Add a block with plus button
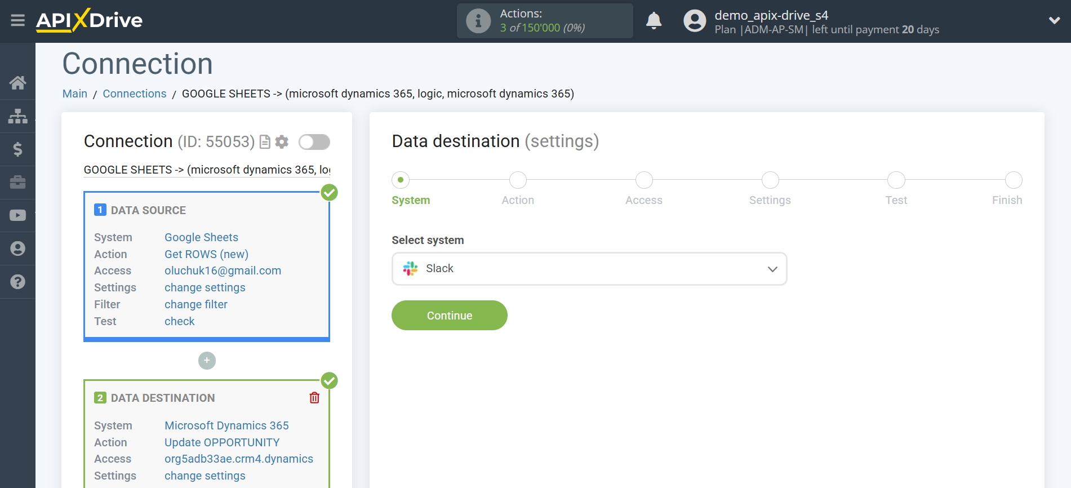Screen dimensions: 1071x488 tap(207, 361)
